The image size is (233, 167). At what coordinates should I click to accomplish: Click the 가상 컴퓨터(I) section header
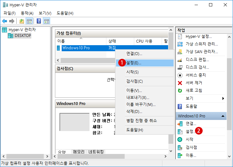coord(112,33)
